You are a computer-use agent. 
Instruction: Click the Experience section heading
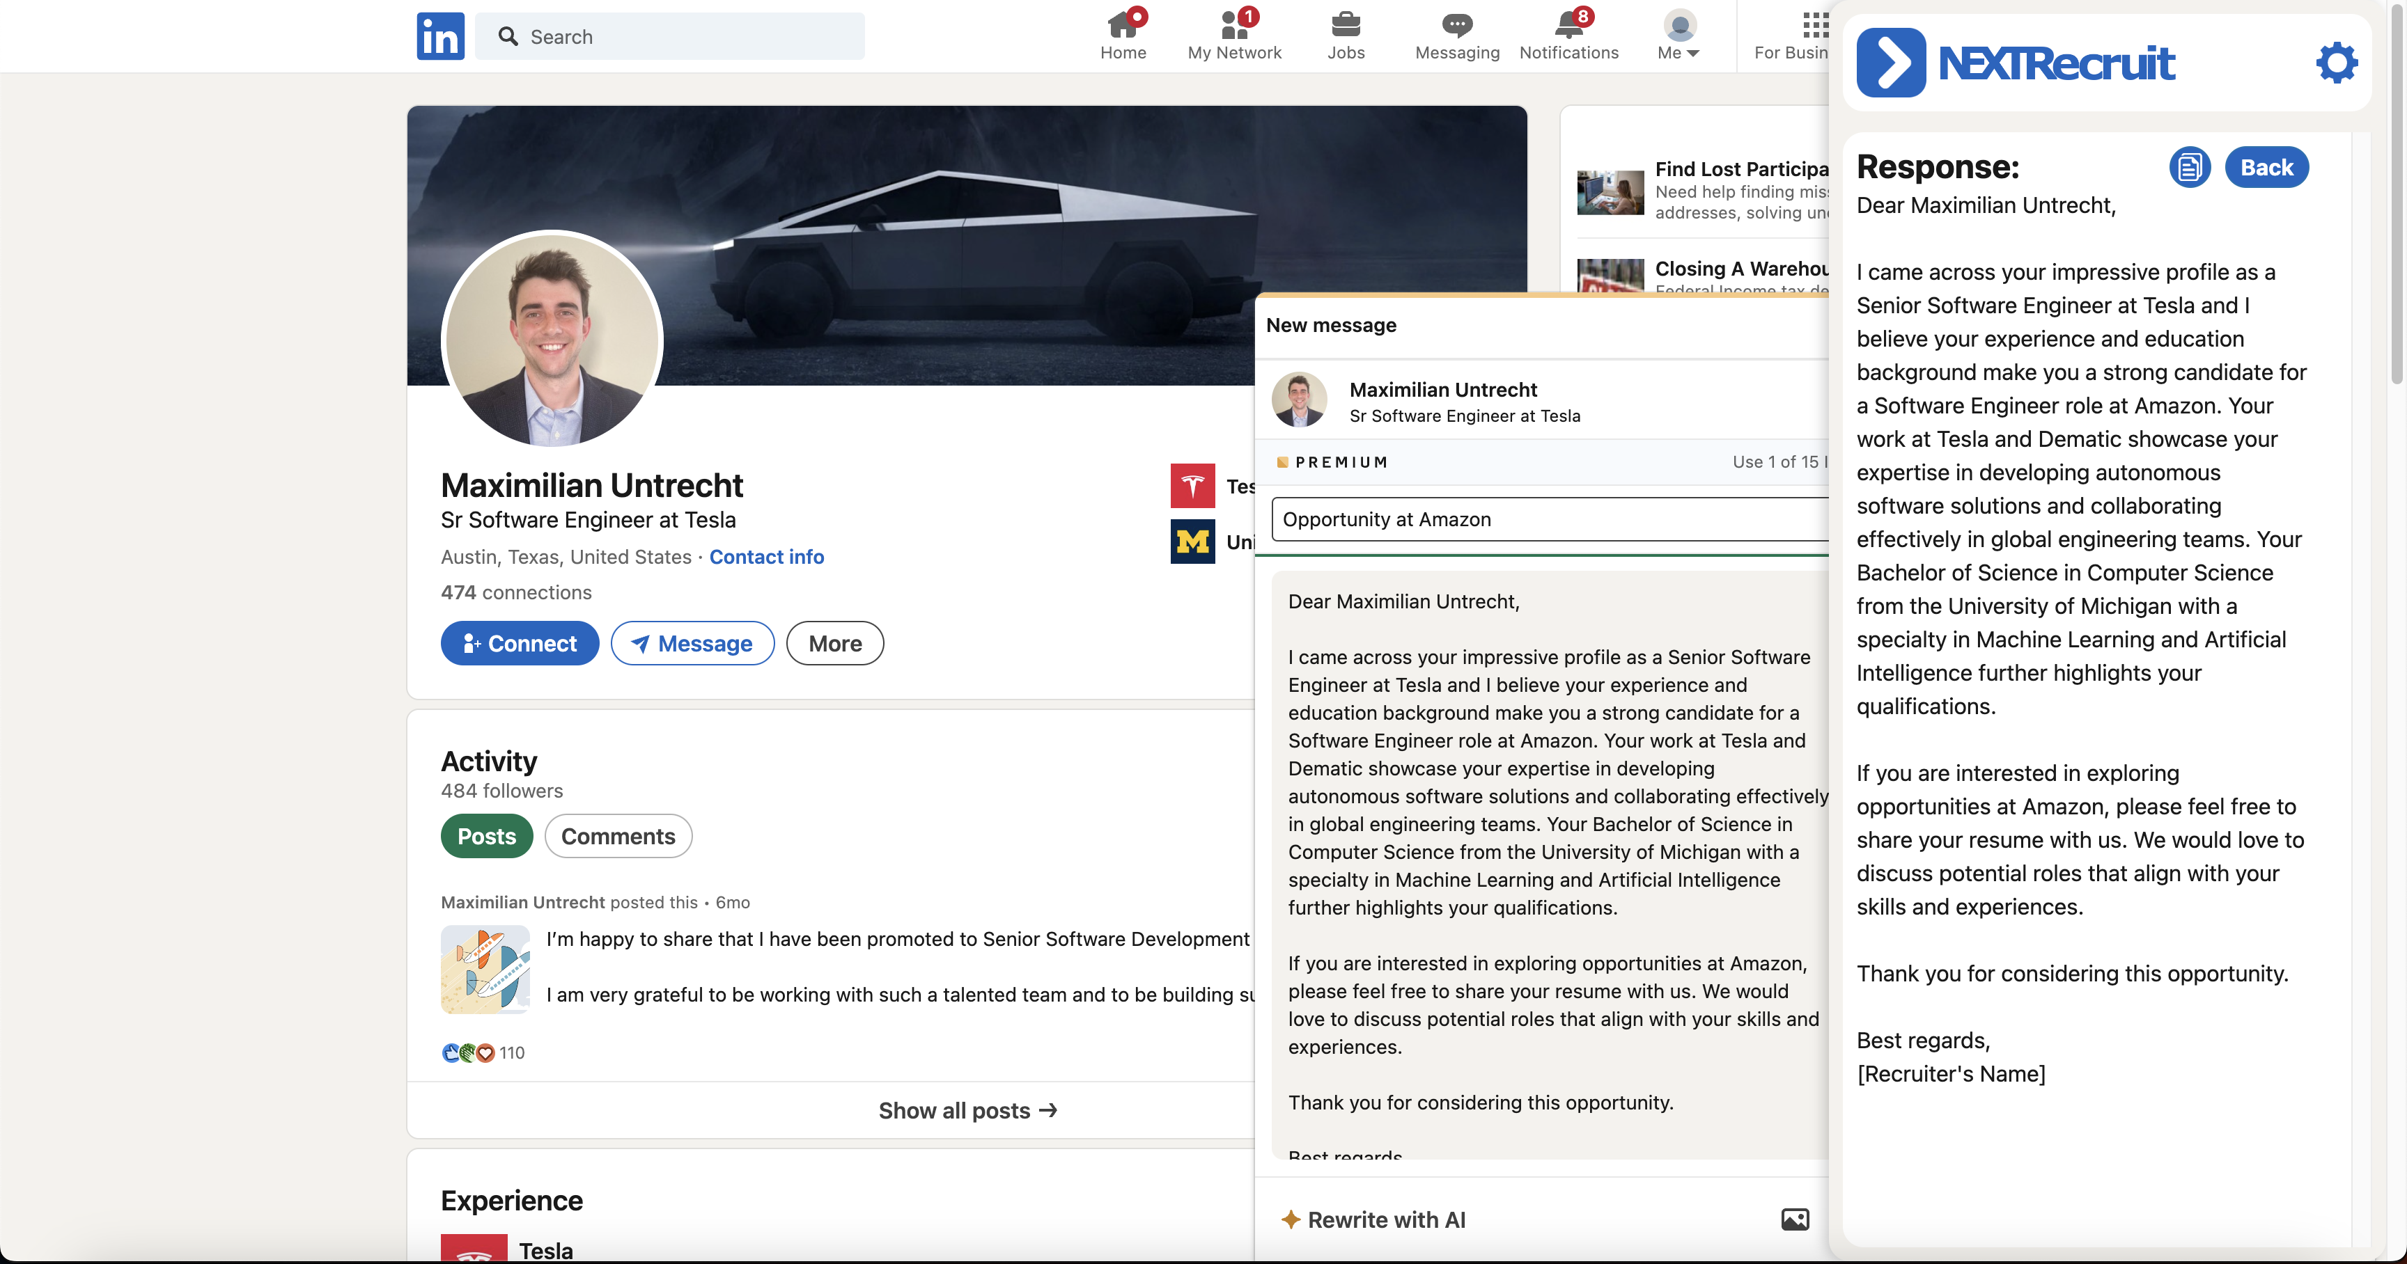511,1201
